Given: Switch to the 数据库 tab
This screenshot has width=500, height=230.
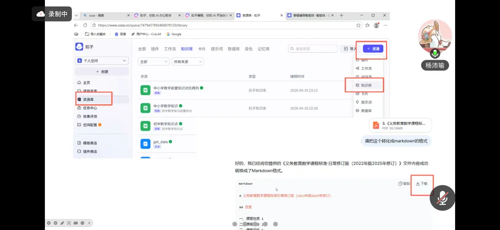Looking at the screenshot, I should 234,49.
